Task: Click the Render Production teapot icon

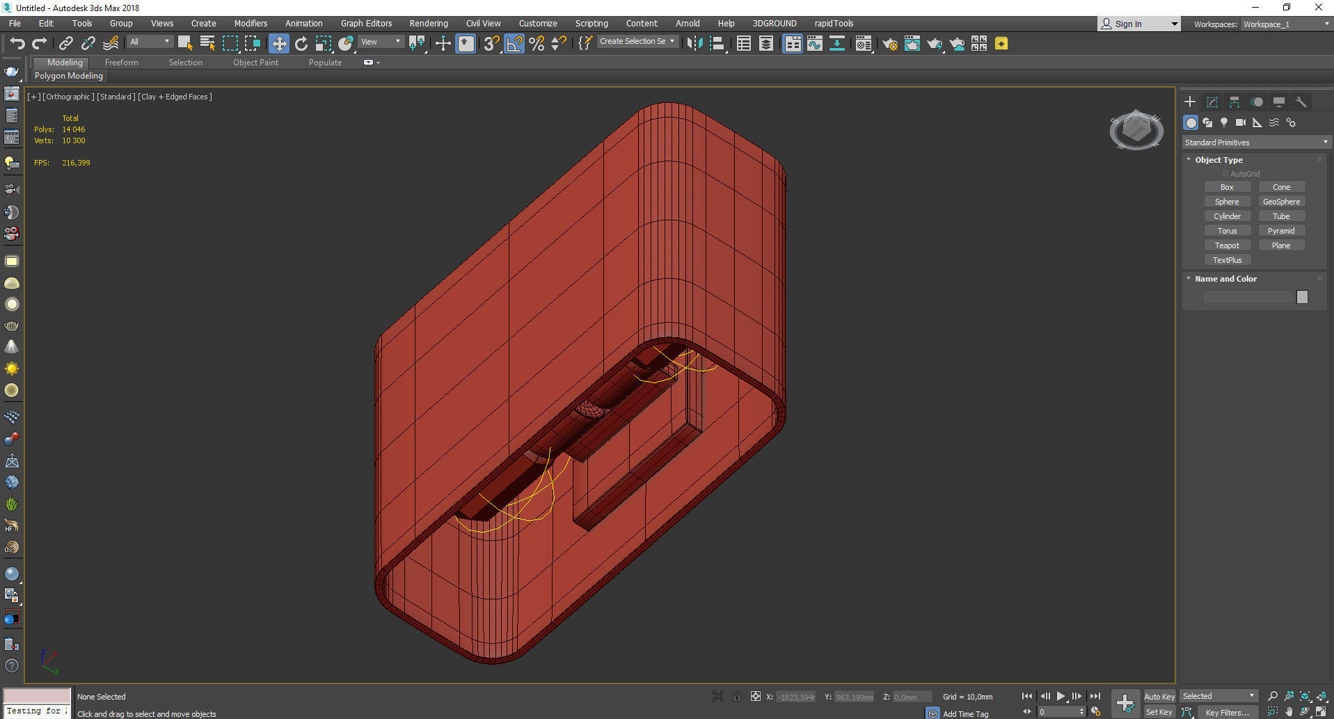Action: click(x=935, y=44)
